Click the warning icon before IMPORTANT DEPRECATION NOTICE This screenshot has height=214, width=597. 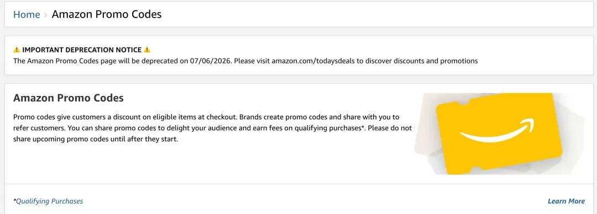pos(17,50)
